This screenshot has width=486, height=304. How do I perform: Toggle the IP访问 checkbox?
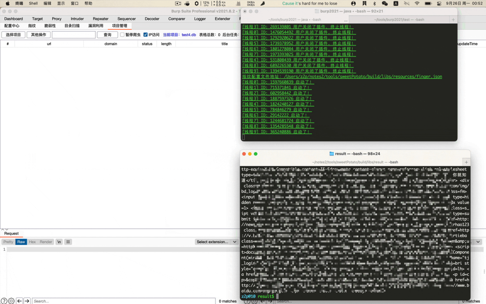(x=145, y=35)
